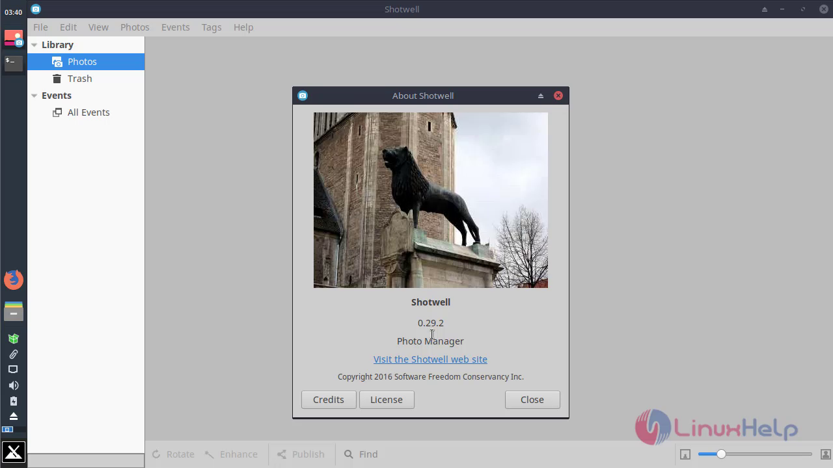The height and width of the screenshot is (468, 833).
Task: Click the green package updater tray icon
Action: [14, 339]
